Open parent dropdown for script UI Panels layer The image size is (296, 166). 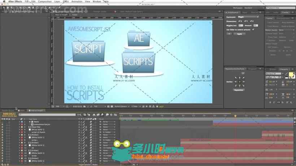pos(109,132)
